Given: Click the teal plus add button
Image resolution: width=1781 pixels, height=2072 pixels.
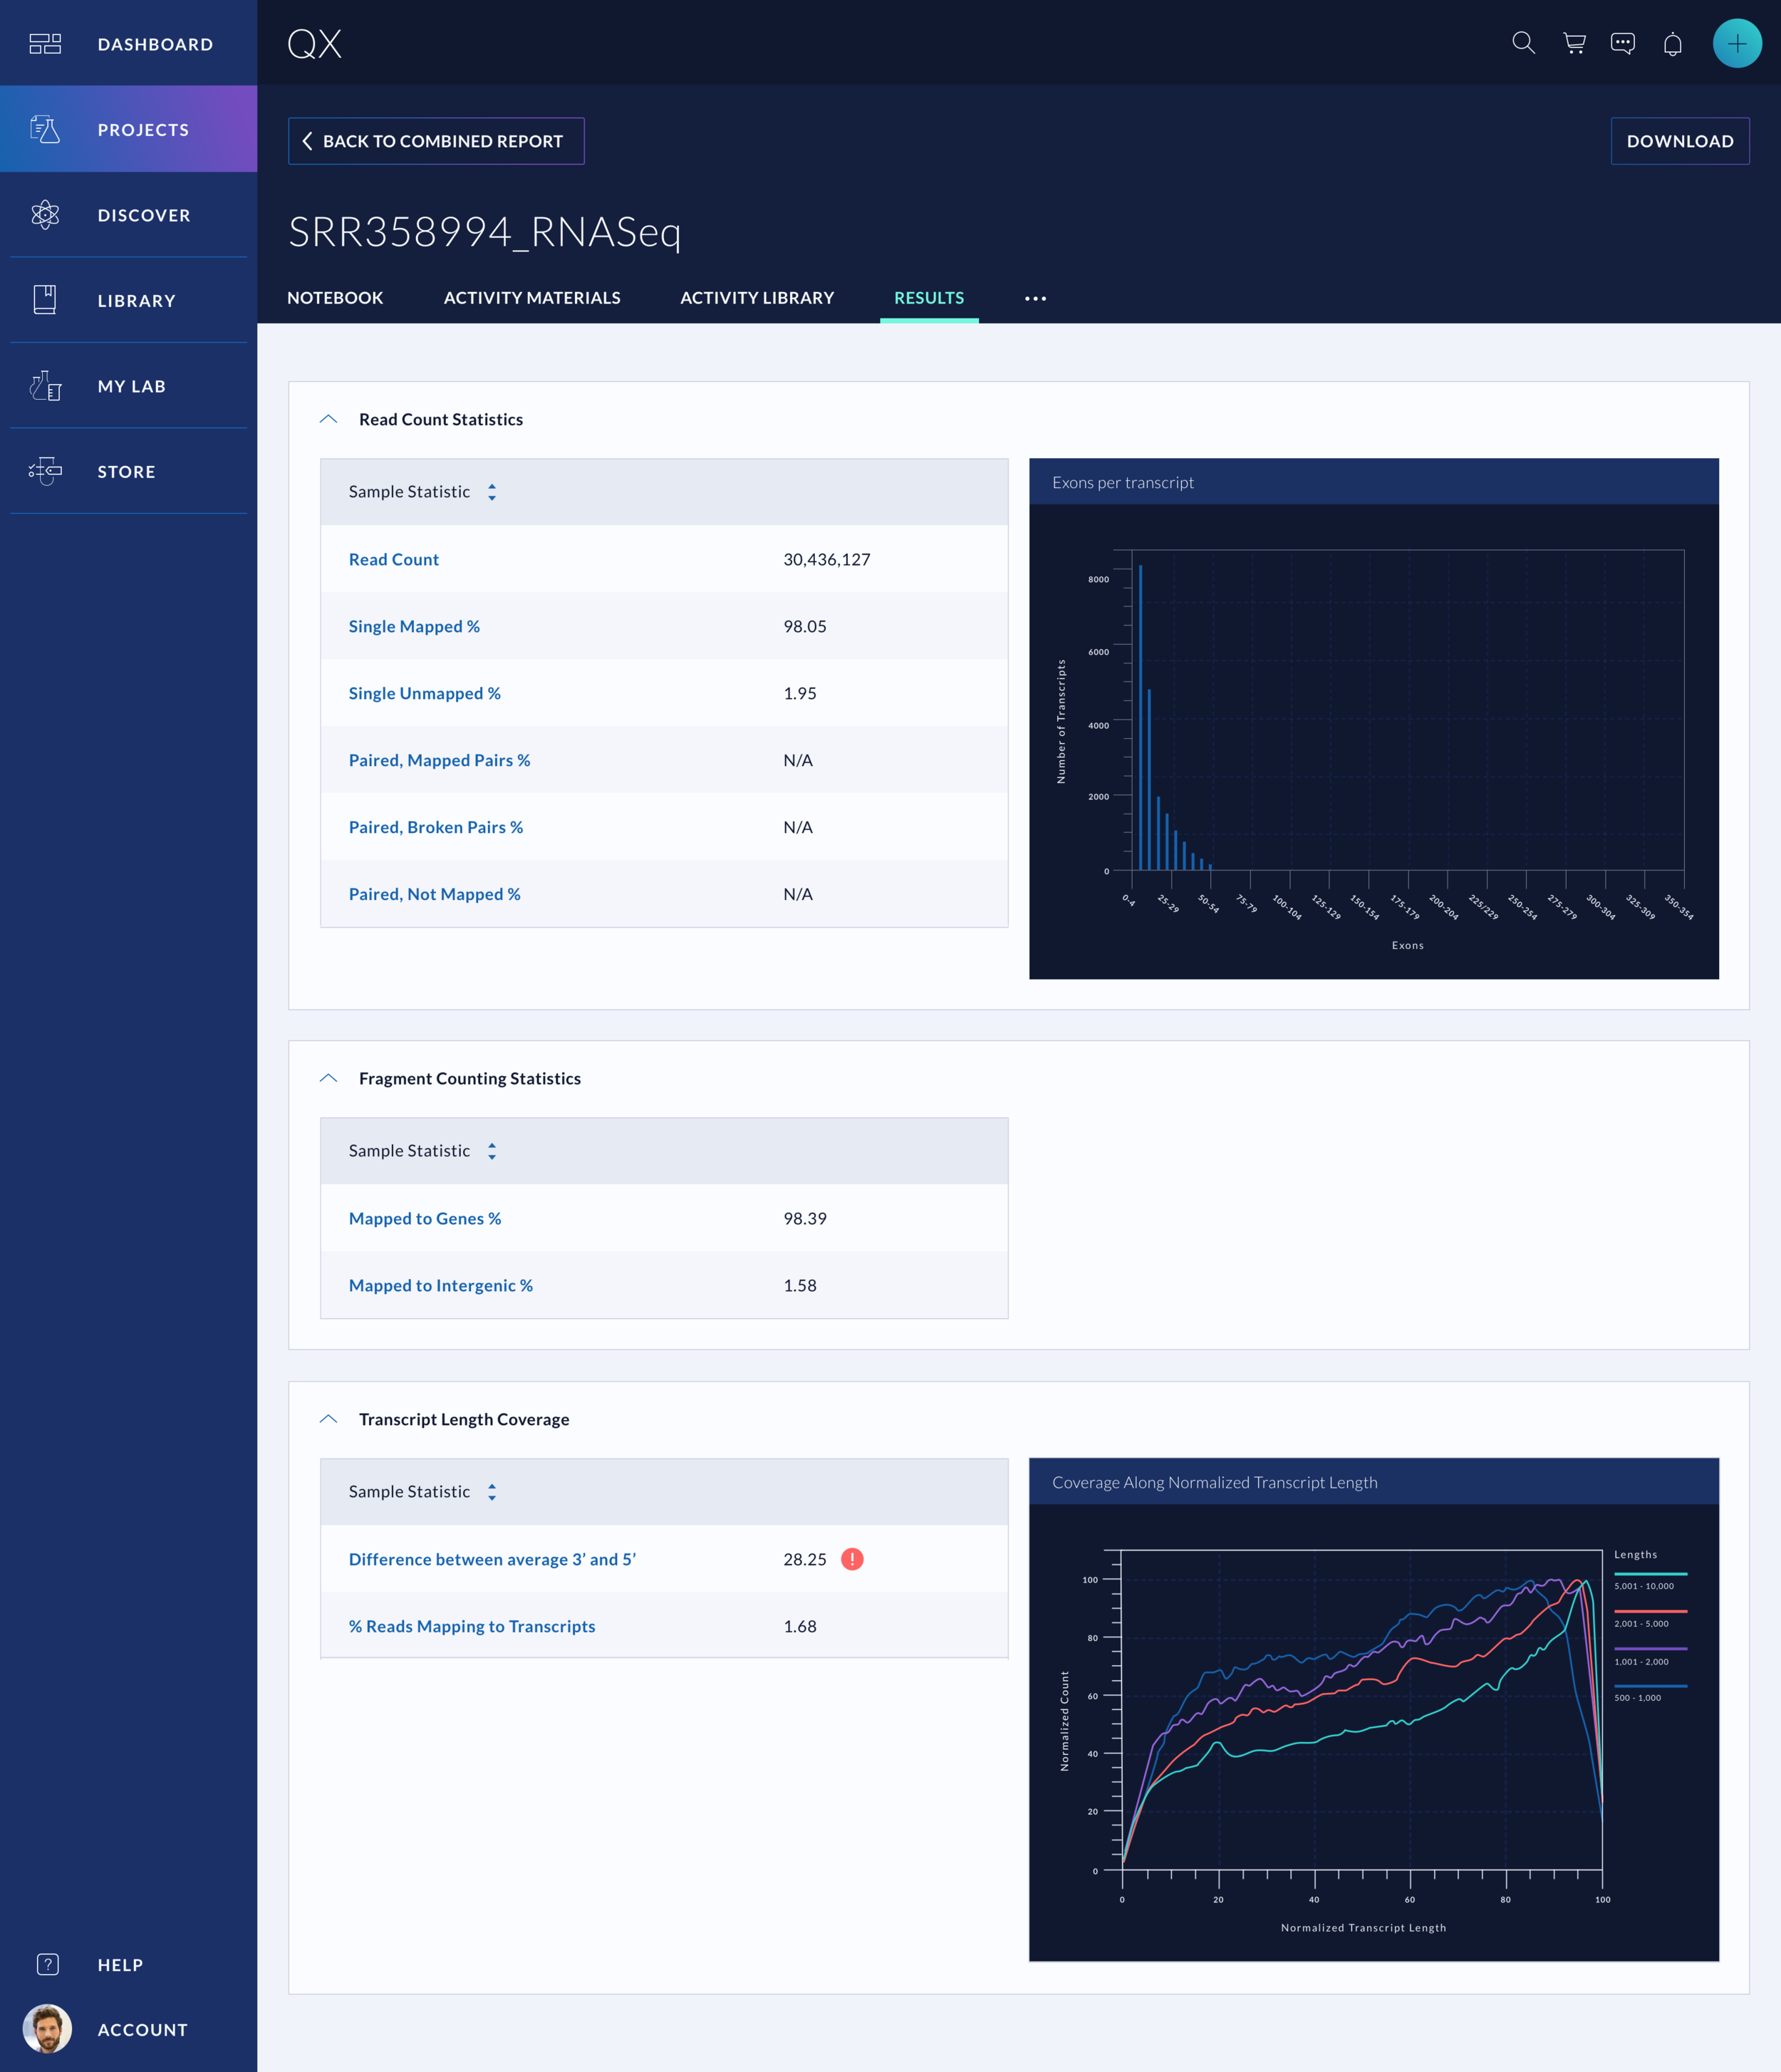Looking at the screenshot, I should [x=1737, y=43].
